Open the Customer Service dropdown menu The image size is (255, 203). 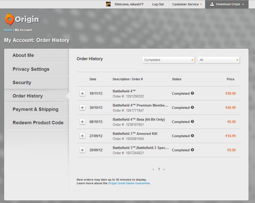pos(187,4)
